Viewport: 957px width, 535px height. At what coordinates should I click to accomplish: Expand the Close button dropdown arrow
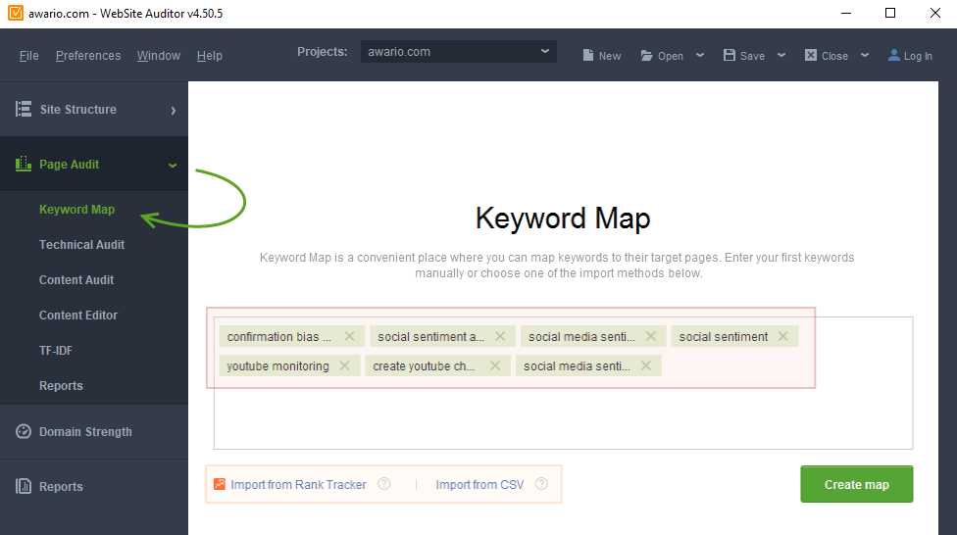865,55
